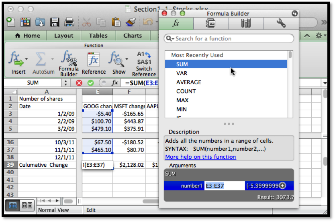Screen dimensions: 335x222
Task: Open the Charts ribbon tab
Action: click(x=133, y=36)
